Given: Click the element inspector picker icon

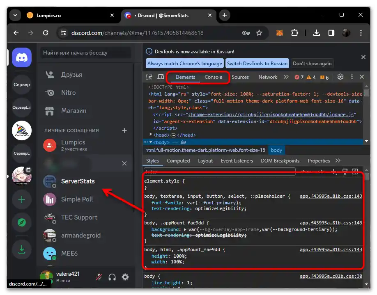Looking at the screenshot, I should (x=149, y=77).
